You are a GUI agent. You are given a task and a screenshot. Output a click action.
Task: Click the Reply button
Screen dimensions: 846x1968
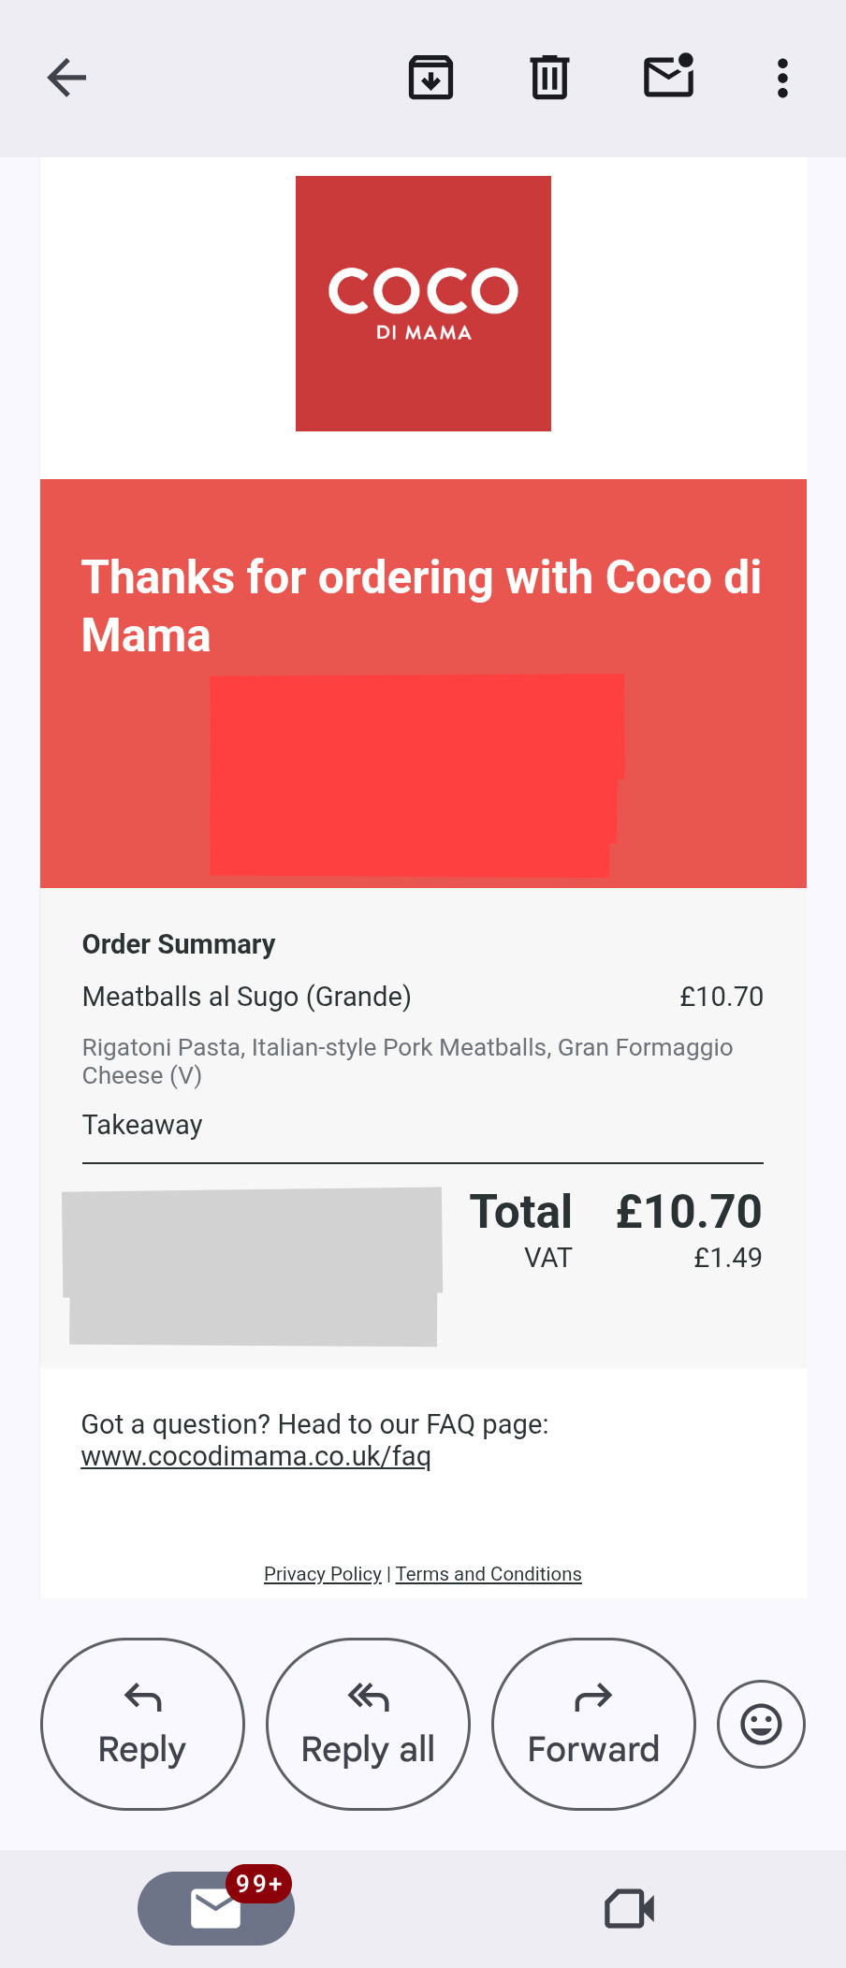pos(142,1724)
